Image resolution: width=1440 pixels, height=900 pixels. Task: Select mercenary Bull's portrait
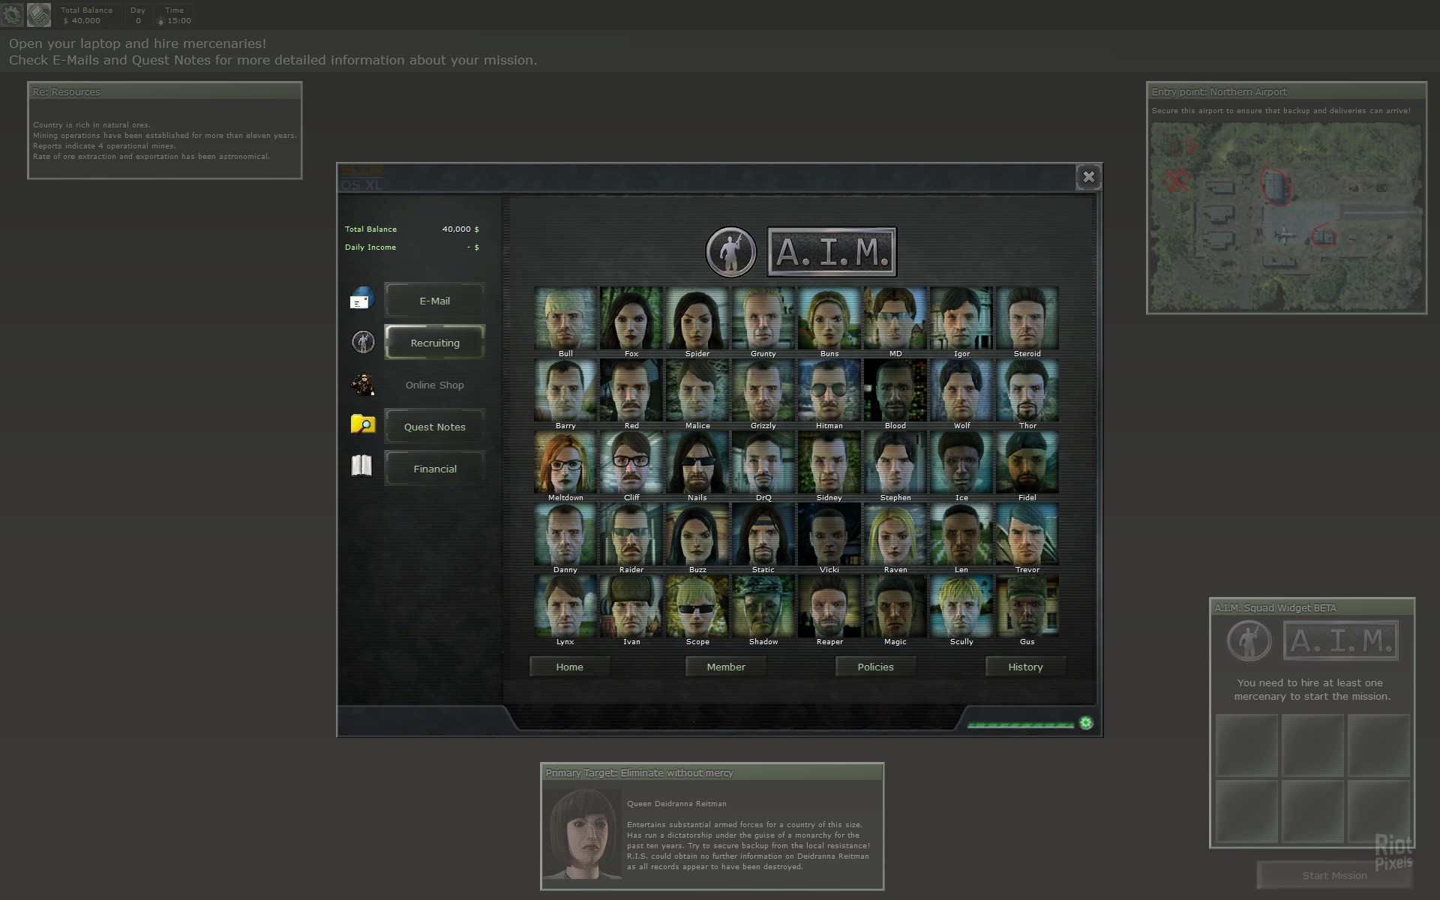[565, 318]
